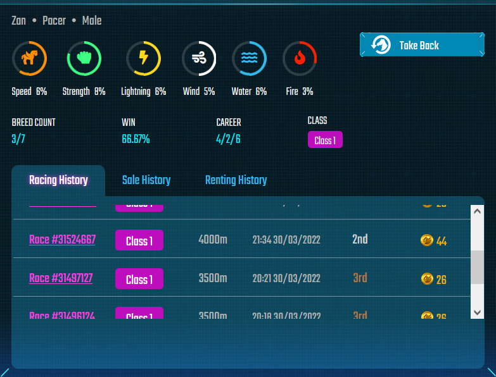Click the scrollbar up arrow
496x377 pixels.
(x=478, y=211)
